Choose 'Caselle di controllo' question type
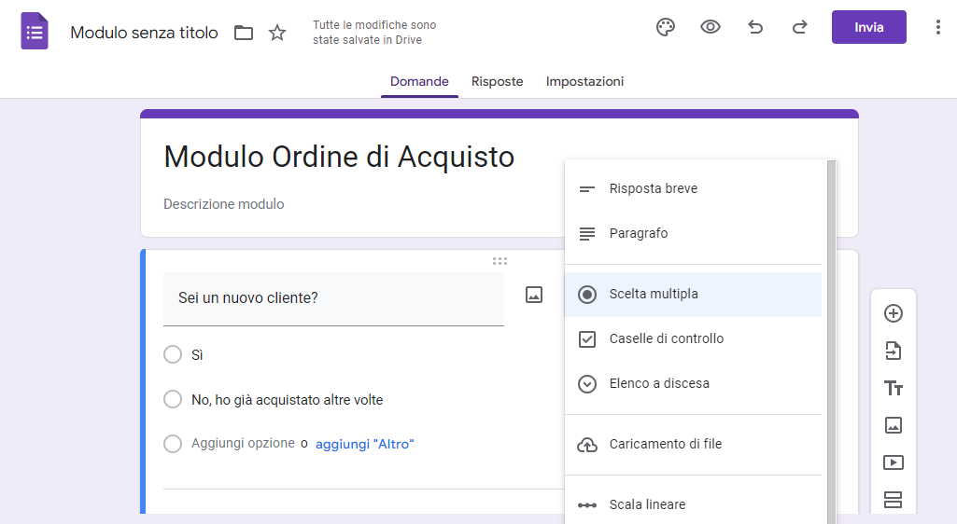The height and width of the screenshot is (524, 957). click(666, 338)
